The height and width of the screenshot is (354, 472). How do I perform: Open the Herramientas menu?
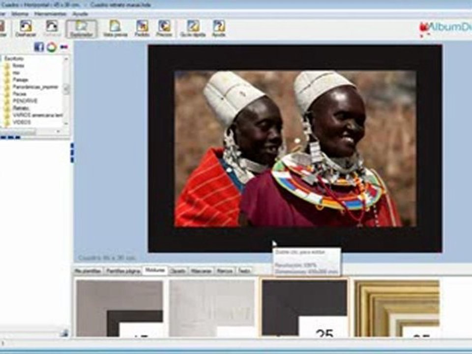pos(50,14)
